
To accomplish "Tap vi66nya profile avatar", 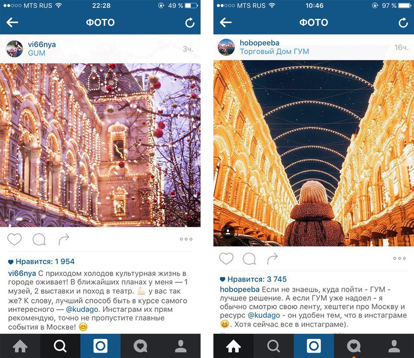I will tap(14, 49).
